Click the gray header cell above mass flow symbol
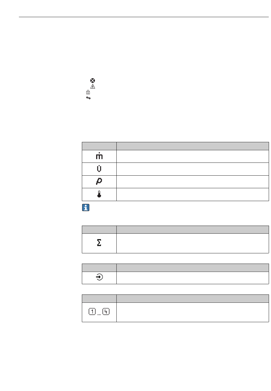Viewport: 271px width, 391px height. tap(99, 146)
